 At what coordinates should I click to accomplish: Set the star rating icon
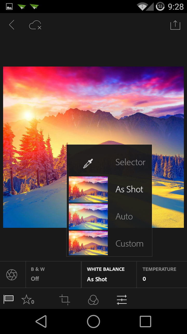tap(27, 300)
